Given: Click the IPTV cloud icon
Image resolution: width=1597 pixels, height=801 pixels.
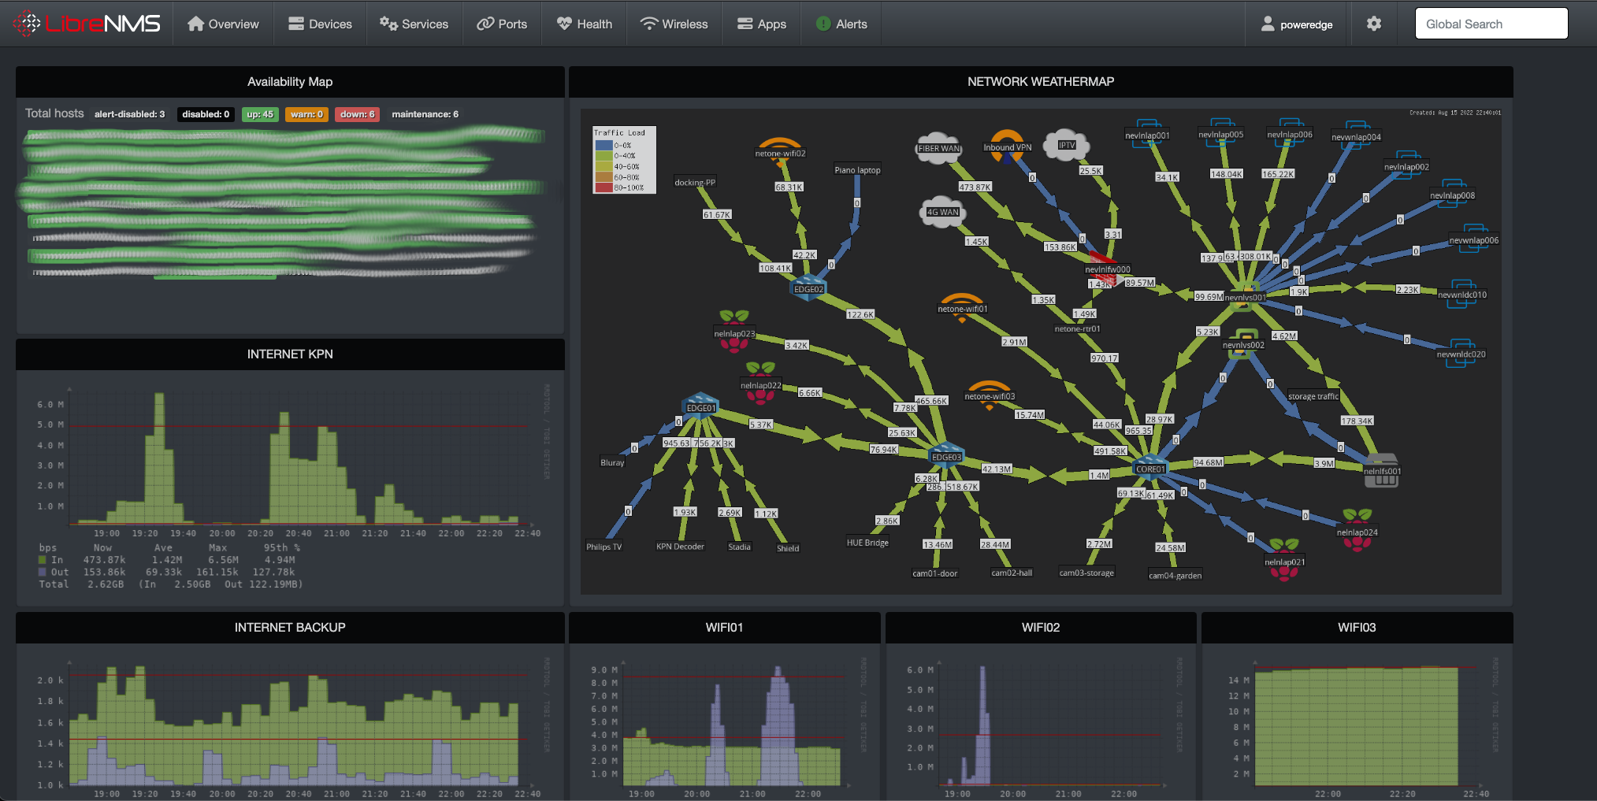Looking at the screenshot, I should pos(1066,144).
